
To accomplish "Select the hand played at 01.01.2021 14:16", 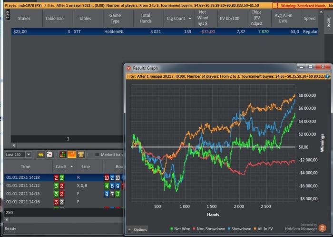I will coord(64,202).
